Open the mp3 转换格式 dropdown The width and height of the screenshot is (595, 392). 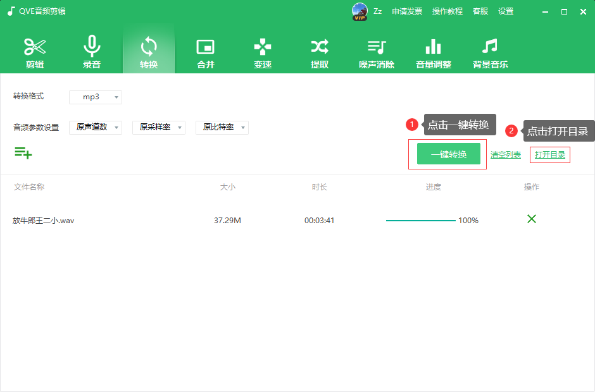tap(95, 97)
